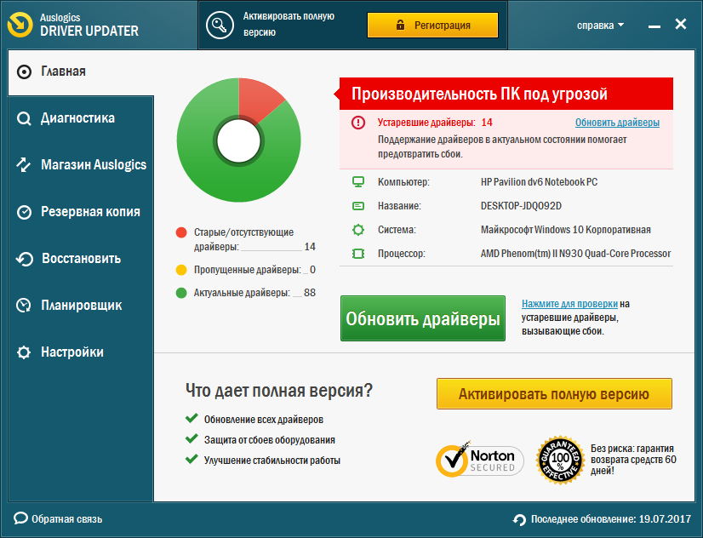Viewport: 703px width, 538px height.
Task: Click the Производительность ПК под угрозой banner
Action: coord(506,94)
